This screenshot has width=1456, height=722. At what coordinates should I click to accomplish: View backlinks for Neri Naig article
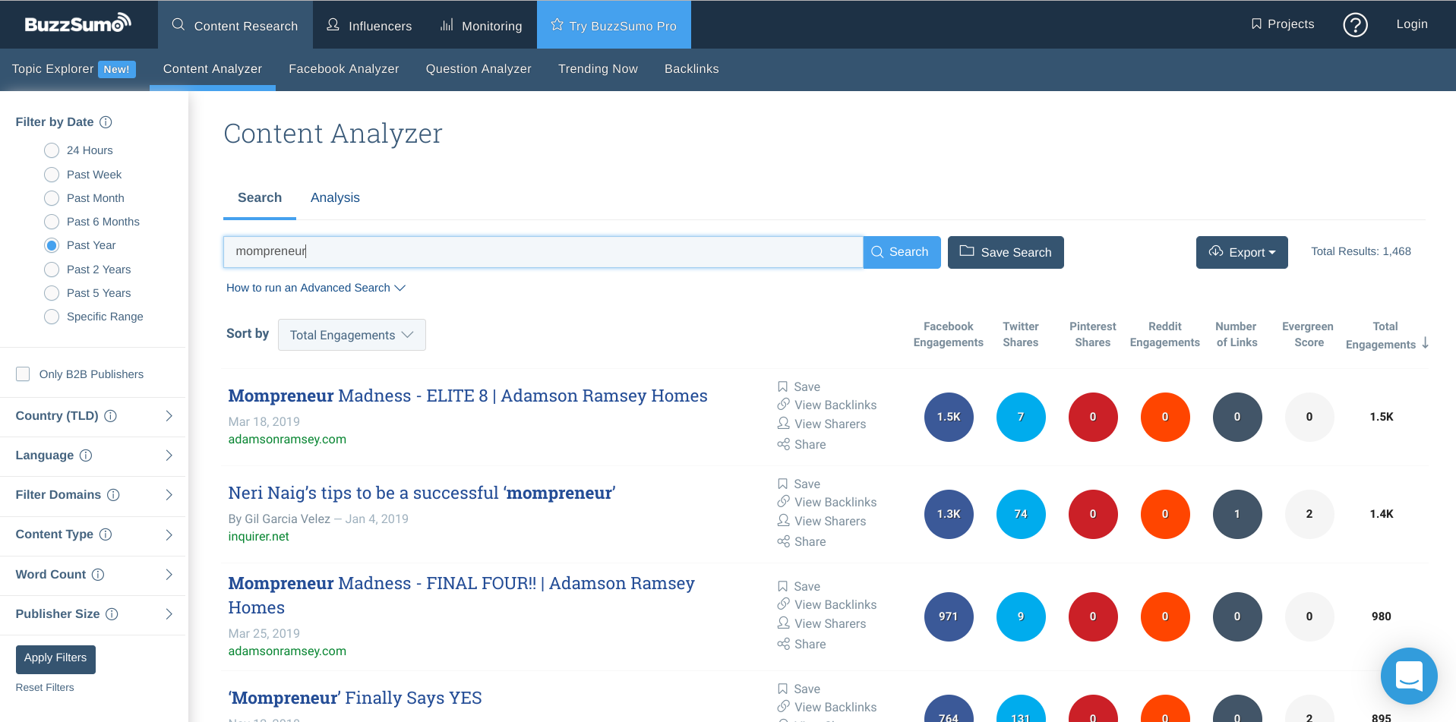point(827,502)
